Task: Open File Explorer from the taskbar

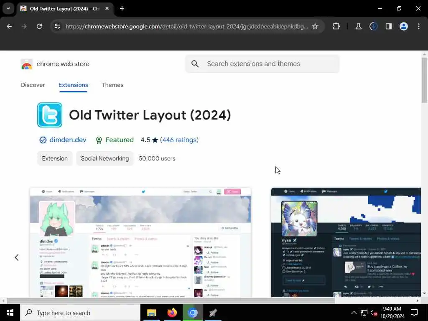Action: [x=151, y=313]
